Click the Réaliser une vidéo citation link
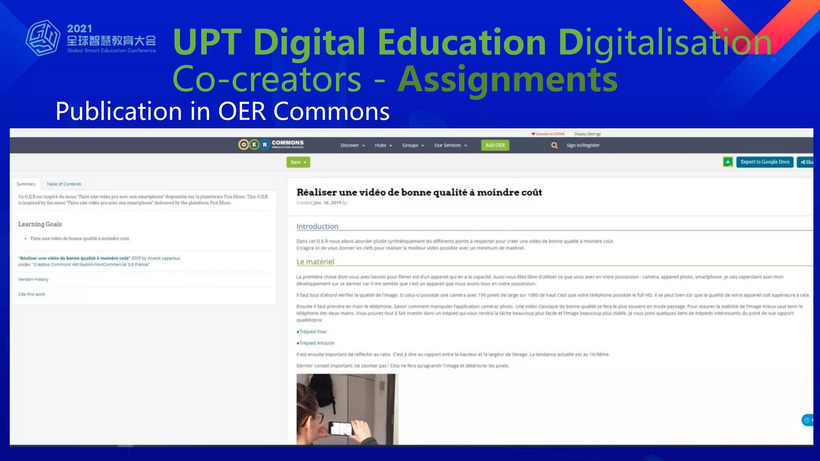 pos(74,258)
